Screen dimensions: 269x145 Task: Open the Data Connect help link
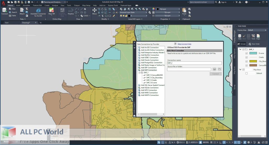[184, 44]
